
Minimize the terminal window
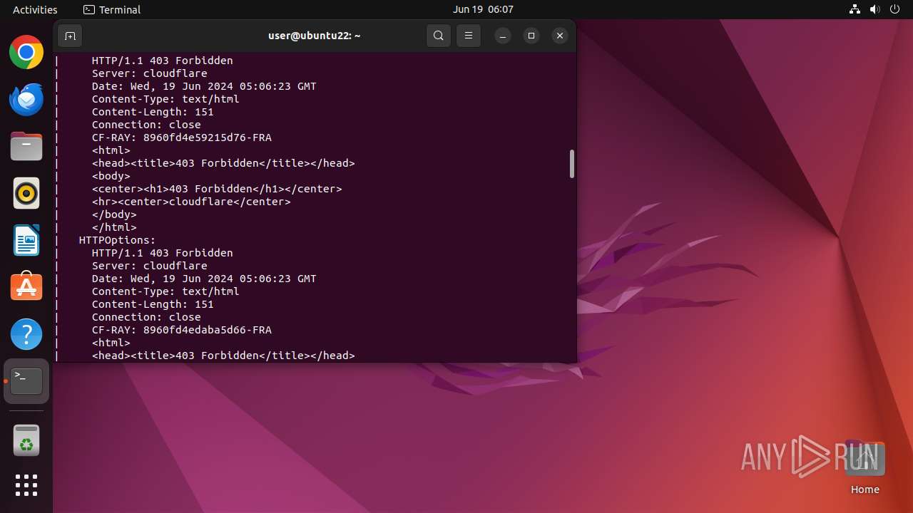click(503, 36)
